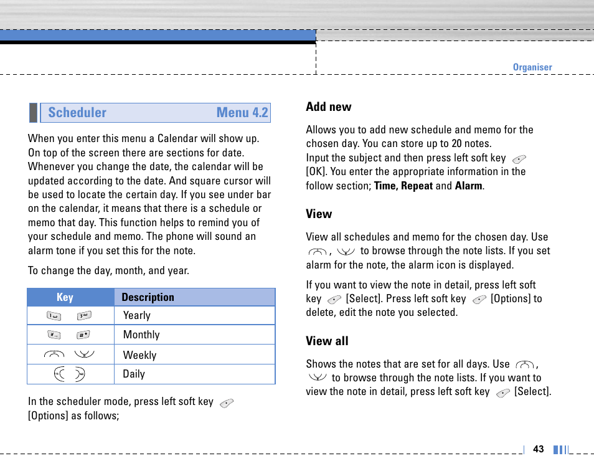Click the star key icon in Monthly row
594x476 pixels.
click(54, 335)
